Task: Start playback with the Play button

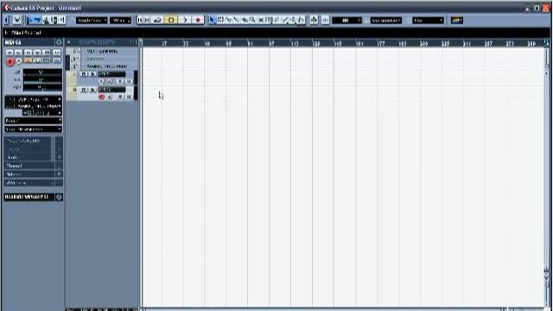Action: point(185,20)
